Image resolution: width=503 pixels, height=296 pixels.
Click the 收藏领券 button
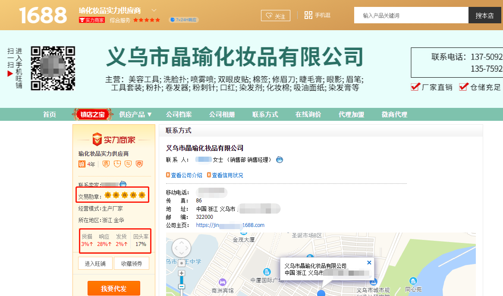(x=132, y=264)
